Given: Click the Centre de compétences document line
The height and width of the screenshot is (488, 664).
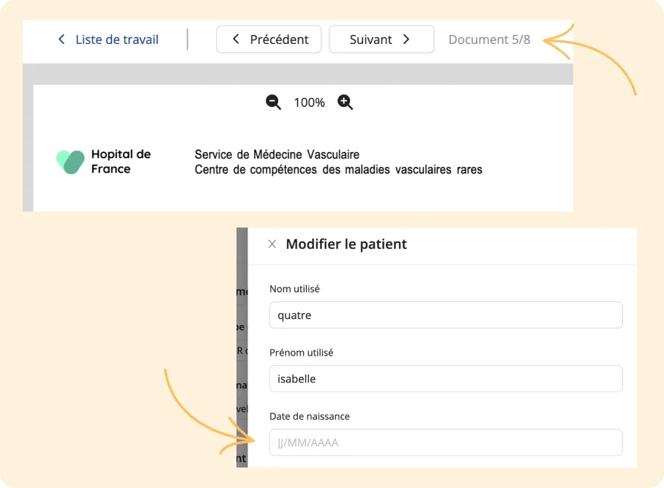Looking at the screenshot, I should point(338,170).
